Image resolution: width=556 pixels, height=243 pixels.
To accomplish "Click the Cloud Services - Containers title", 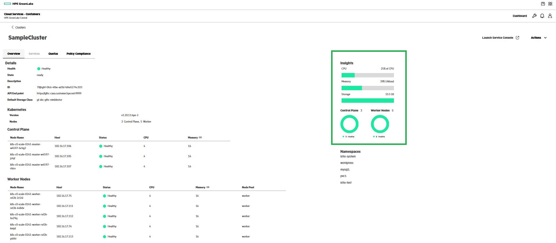I will (x=22, y=14).
